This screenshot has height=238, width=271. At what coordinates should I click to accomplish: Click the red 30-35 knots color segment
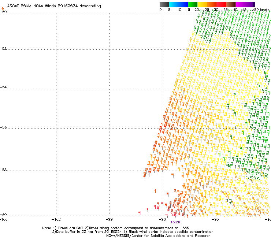(221, 4)
